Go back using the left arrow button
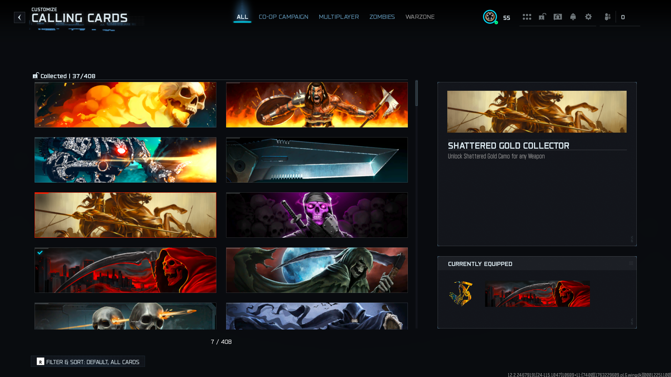 click(20, 17)
